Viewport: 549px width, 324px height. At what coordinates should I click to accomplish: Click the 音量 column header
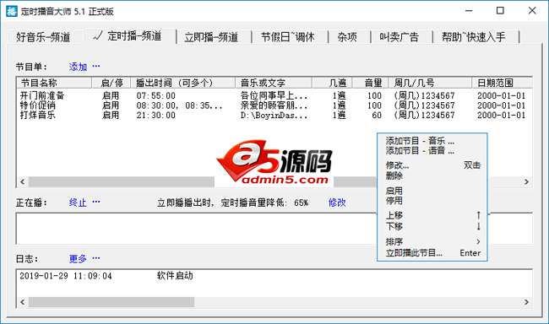tap(371, 83)
